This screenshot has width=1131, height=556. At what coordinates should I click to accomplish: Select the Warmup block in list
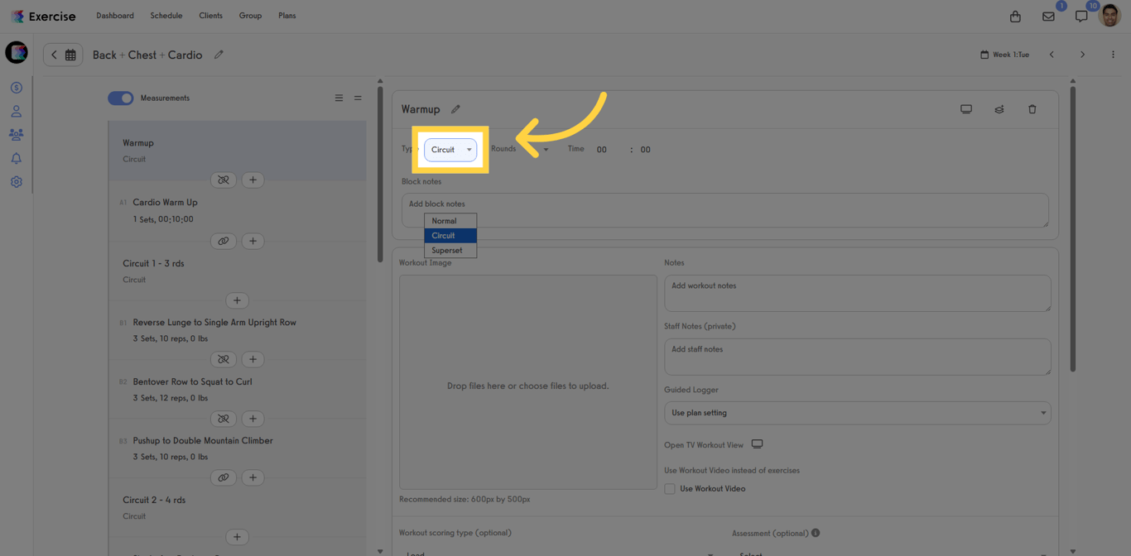pyautogui.click(x=237, y=151)
